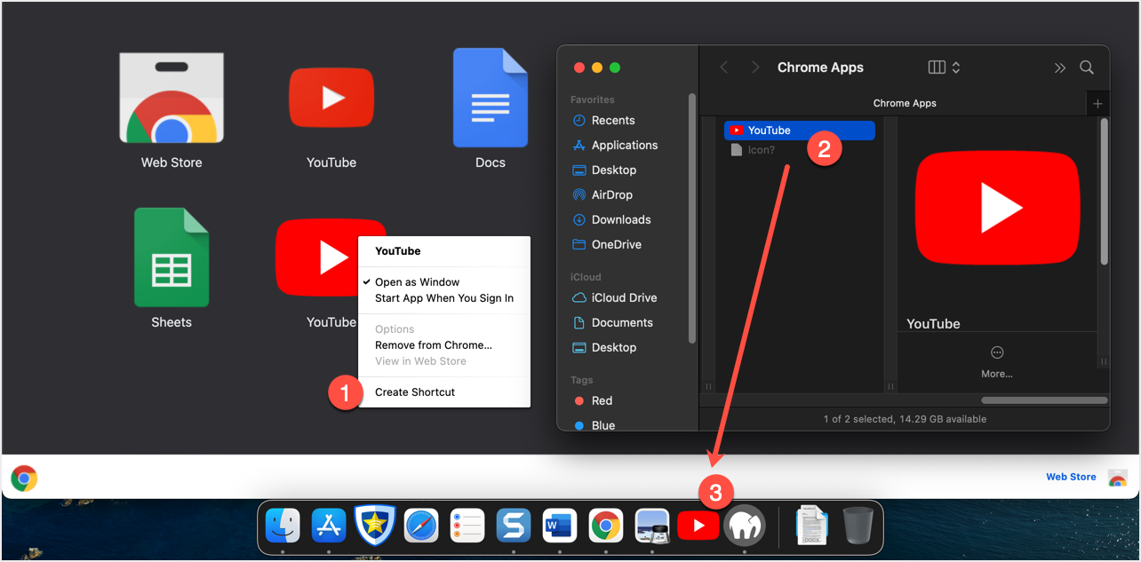Click the Web Store link at bottom right
The image size is (1141, 562).
(x=1071, y=477)
